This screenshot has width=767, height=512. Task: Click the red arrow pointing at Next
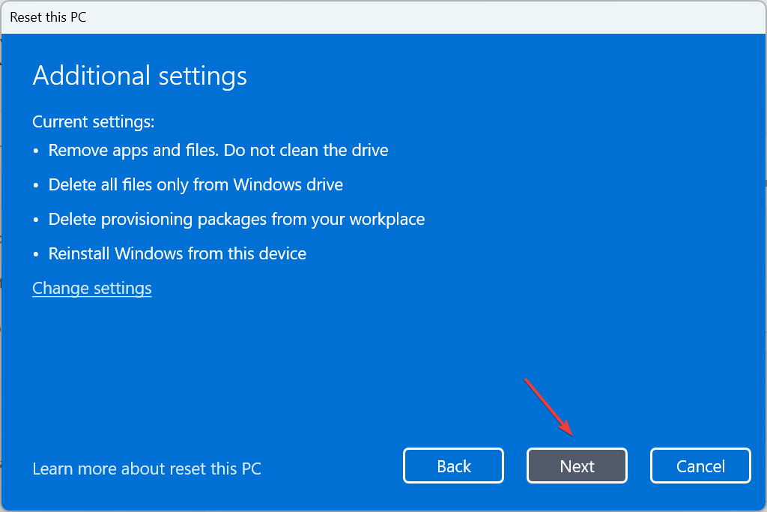pos(548,407)
